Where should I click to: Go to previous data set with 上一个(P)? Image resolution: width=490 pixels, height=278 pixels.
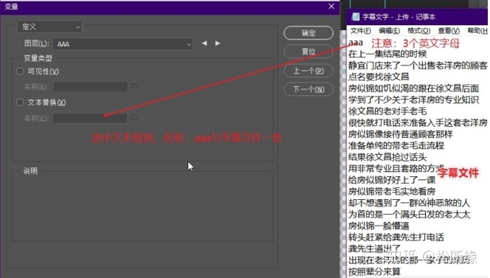pos(308,71)
